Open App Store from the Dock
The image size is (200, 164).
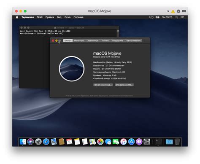tap(131, 142)
